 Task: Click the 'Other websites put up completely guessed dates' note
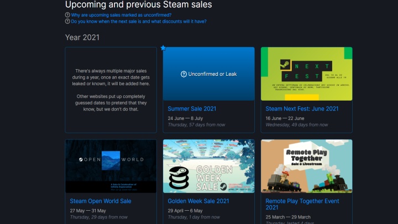click(x=111, y=103)
